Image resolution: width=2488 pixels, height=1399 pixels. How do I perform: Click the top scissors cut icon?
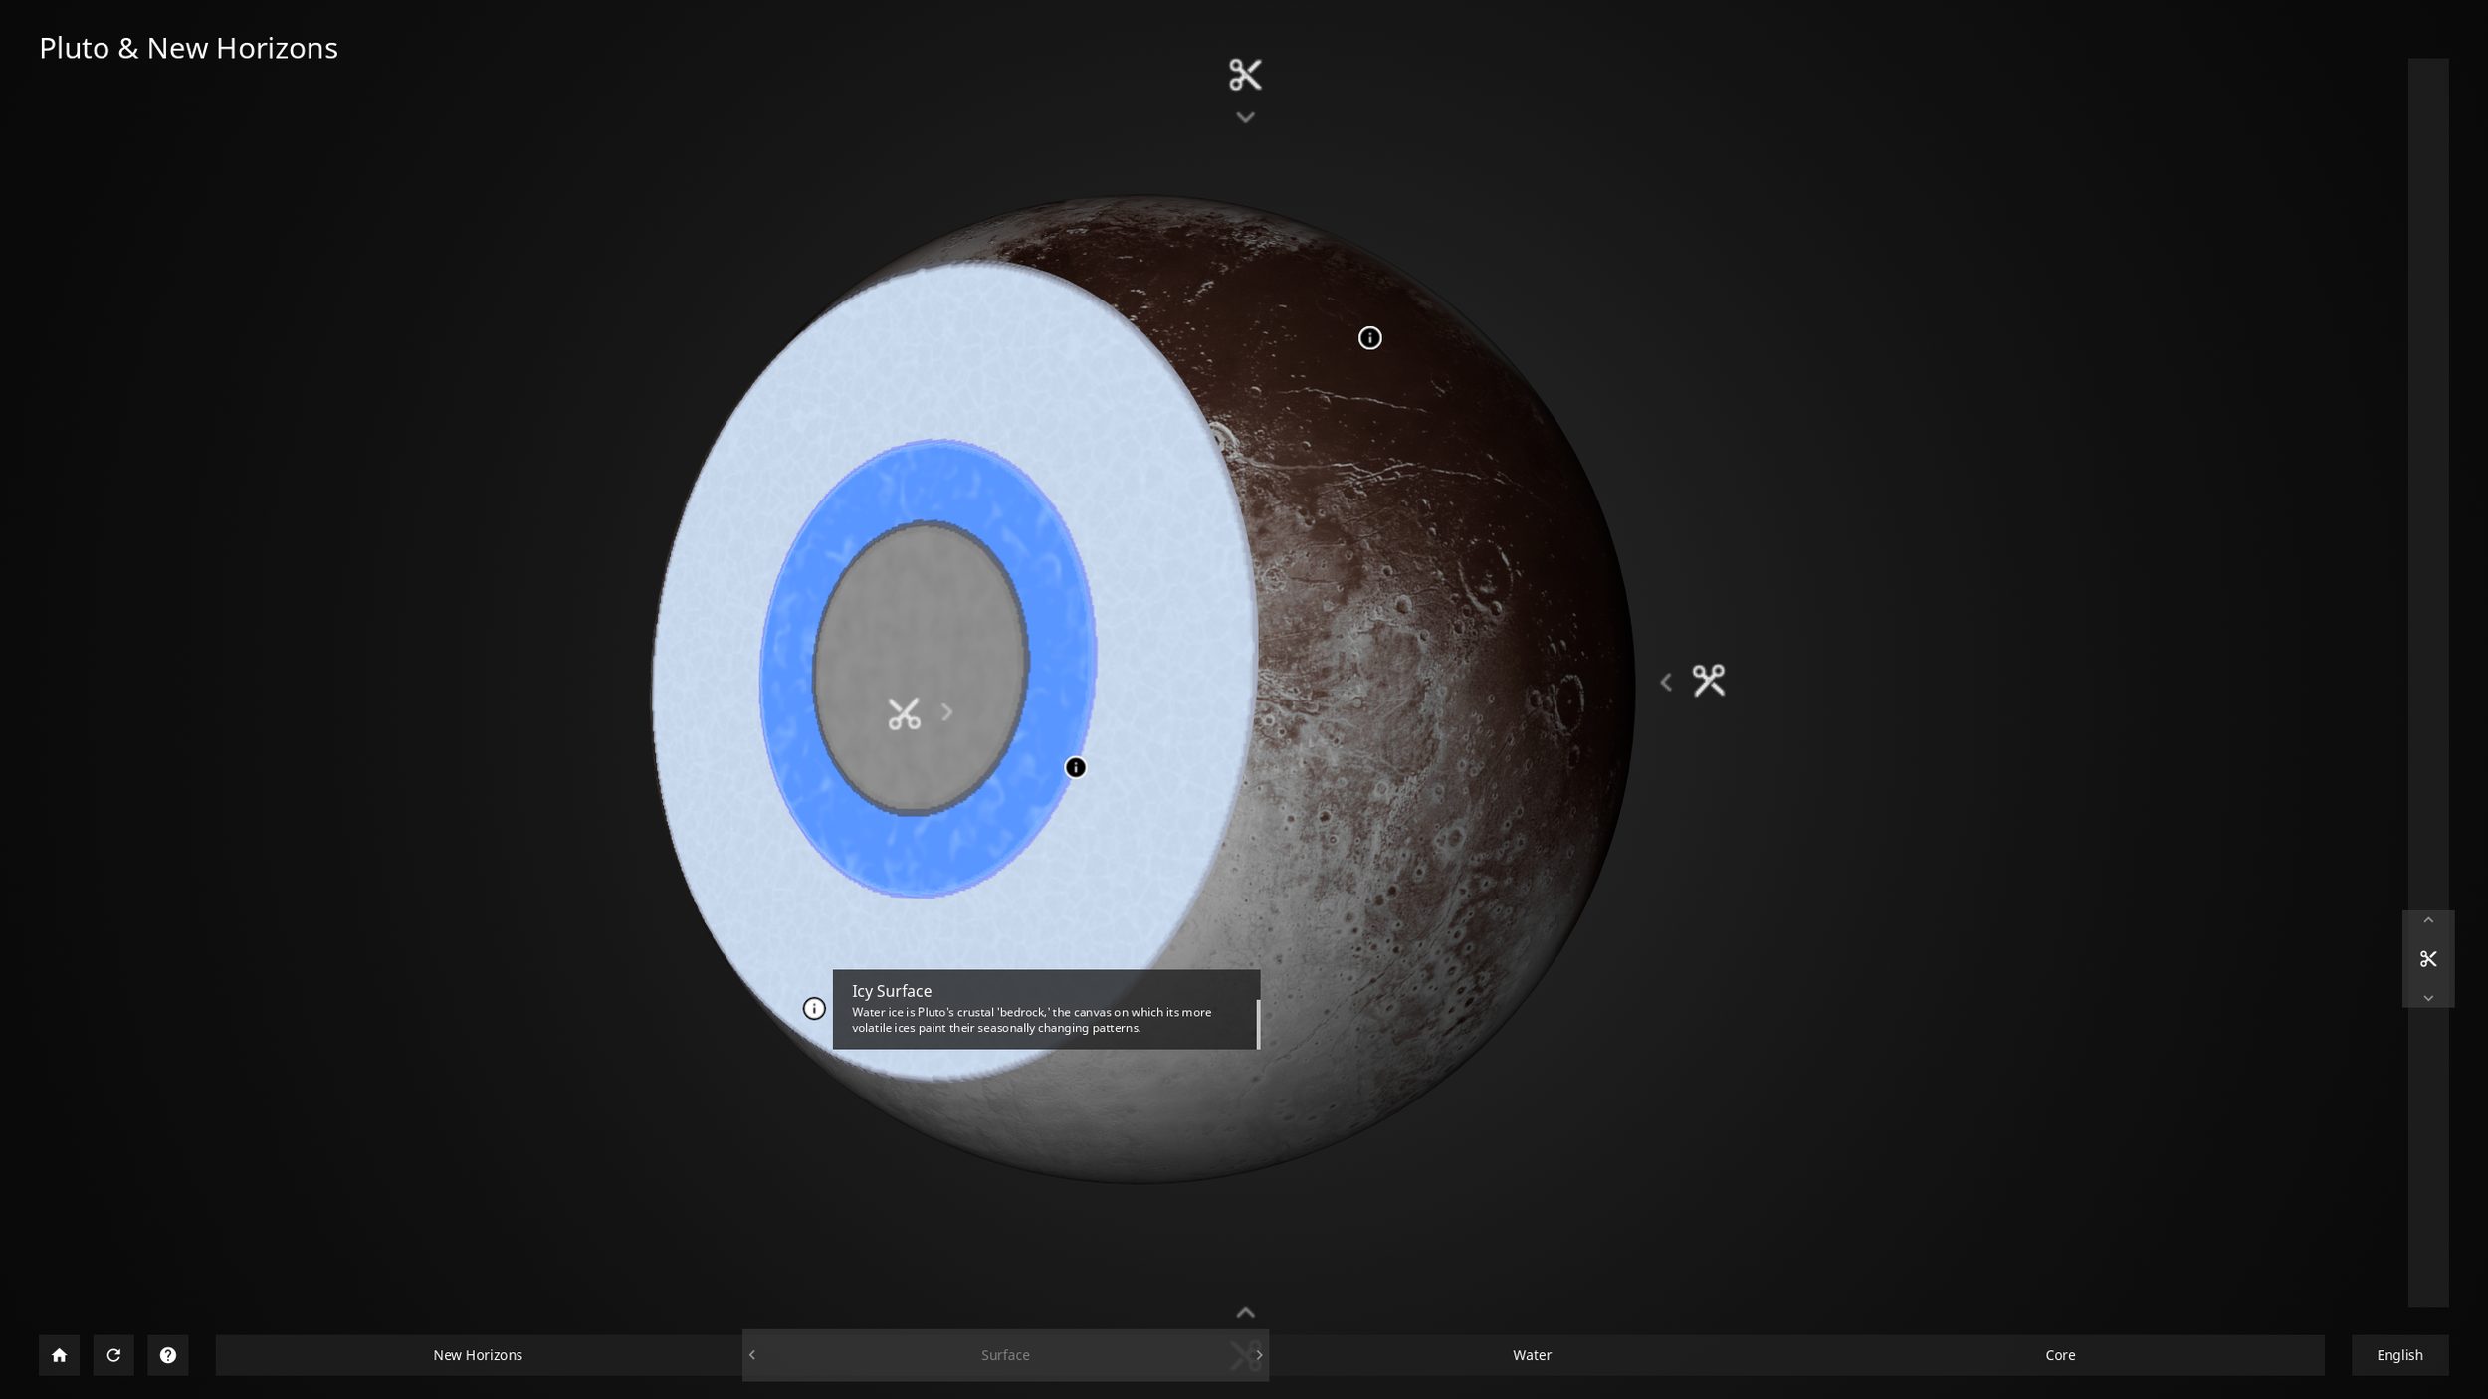[1245, 75]
